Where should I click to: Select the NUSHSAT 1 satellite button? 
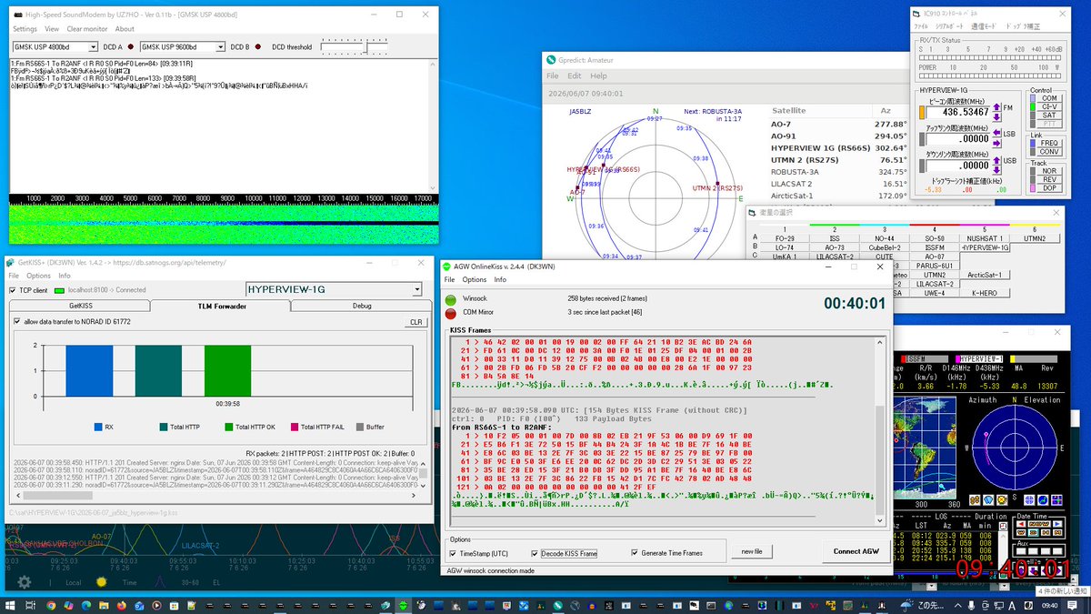click(985, 238)
